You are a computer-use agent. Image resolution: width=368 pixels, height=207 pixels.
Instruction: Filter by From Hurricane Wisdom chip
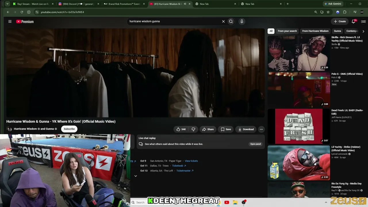coord(315,31)
